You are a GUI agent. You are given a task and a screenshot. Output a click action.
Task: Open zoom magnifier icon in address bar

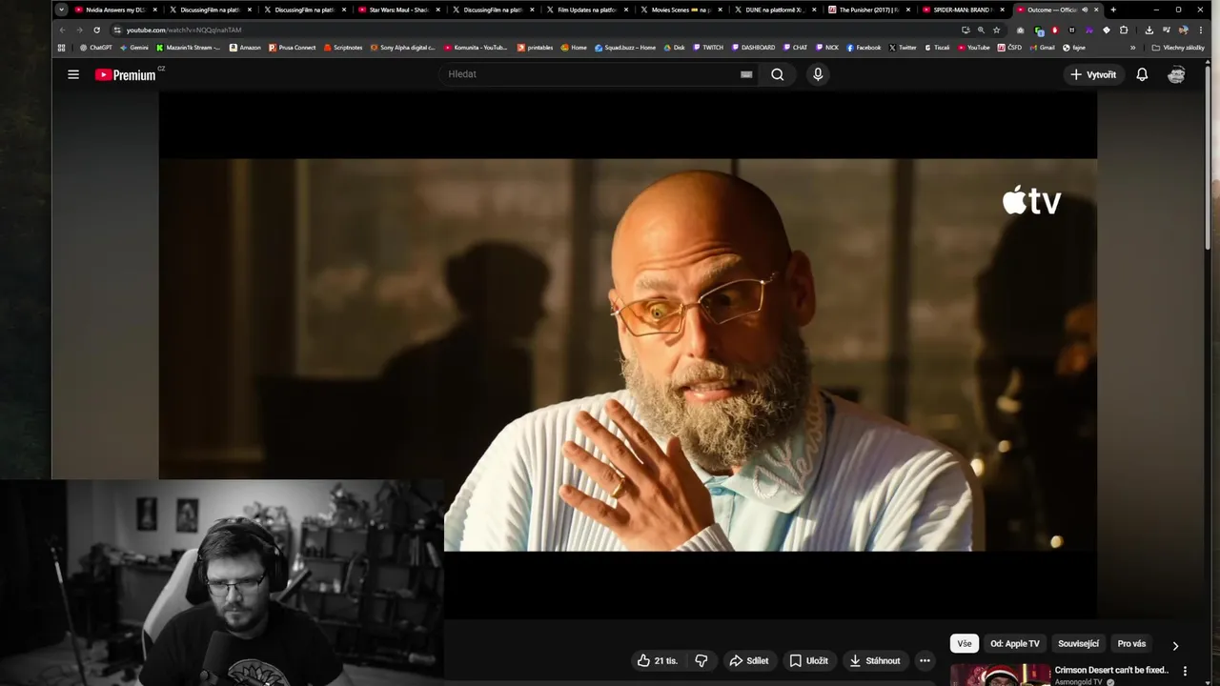point(981,30)
